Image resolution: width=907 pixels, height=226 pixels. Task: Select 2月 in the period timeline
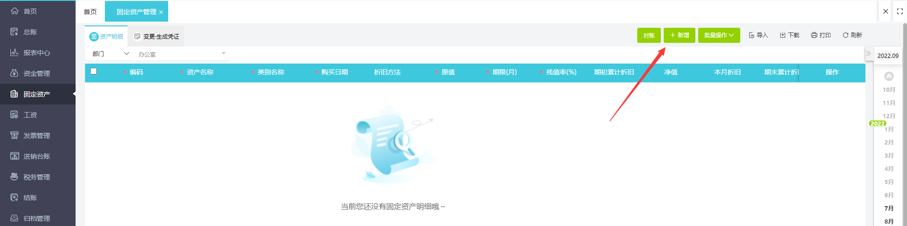[889, 142]
